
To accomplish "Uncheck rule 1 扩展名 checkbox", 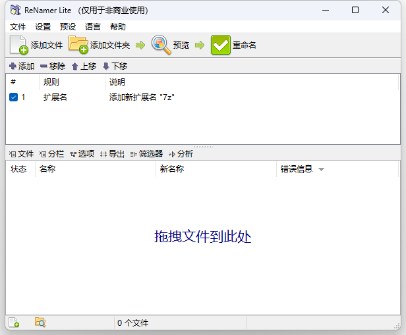I will [x=13, y=97].
